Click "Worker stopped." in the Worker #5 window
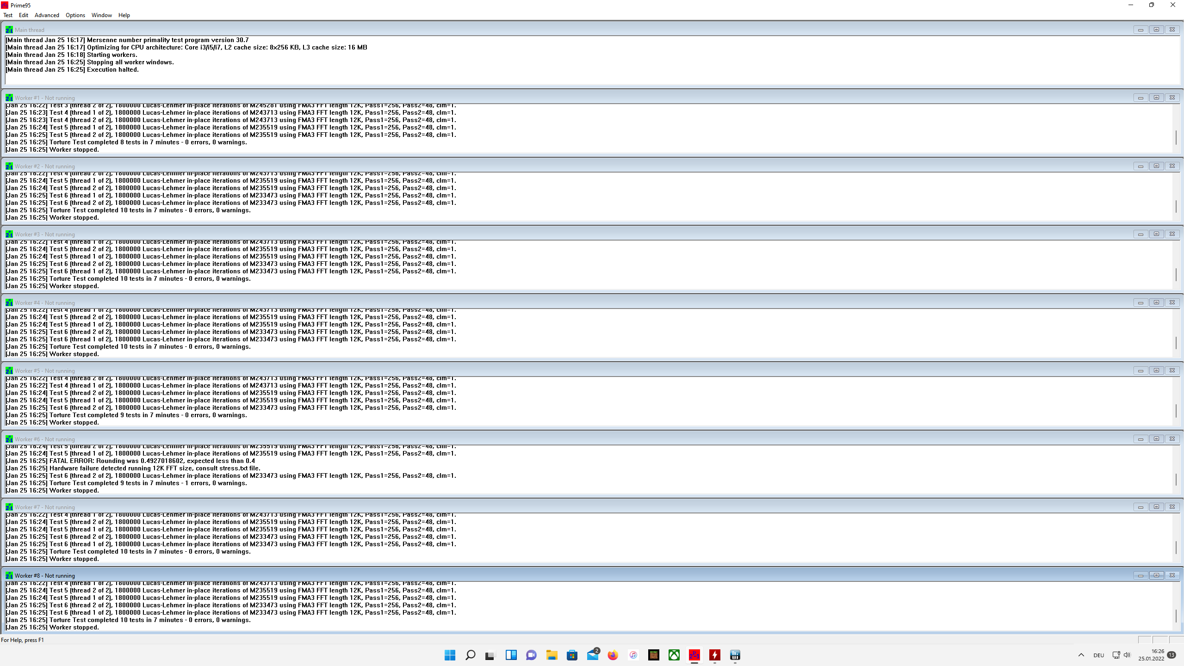 (x=74, y=422)
